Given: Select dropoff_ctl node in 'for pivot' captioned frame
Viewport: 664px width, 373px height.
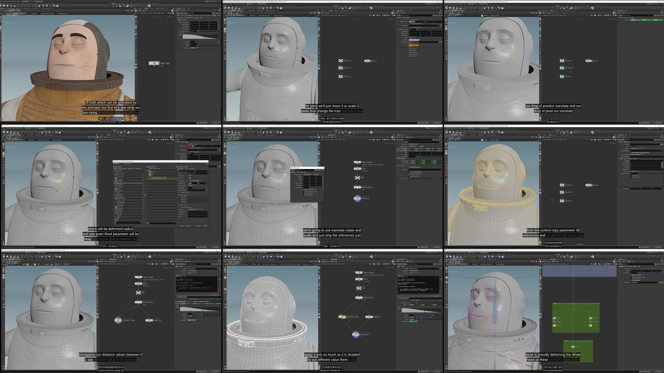Looking at the screenshot, I should [x=340, y=76].
